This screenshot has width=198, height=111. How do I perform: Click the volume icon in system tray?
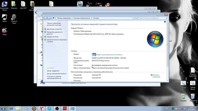pos(185,109)
